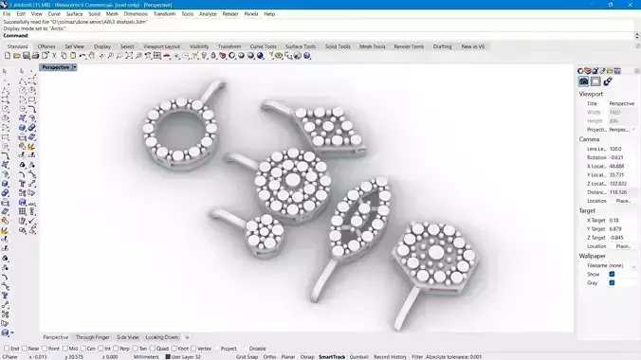Viewport: 641px width, 360px height.
Task: Click the Help globe icon ending the toolbar
Action: click(307, 56)
